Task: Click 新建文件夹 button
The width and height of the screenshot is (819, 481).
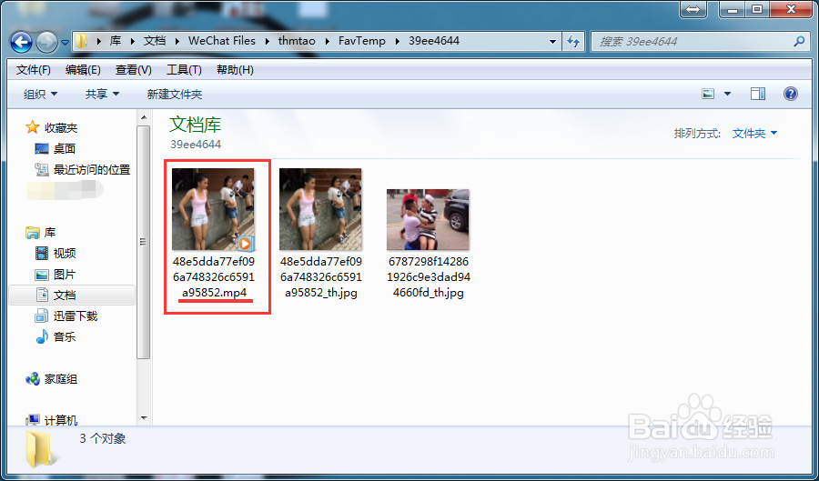Action: tap(175, 95)
